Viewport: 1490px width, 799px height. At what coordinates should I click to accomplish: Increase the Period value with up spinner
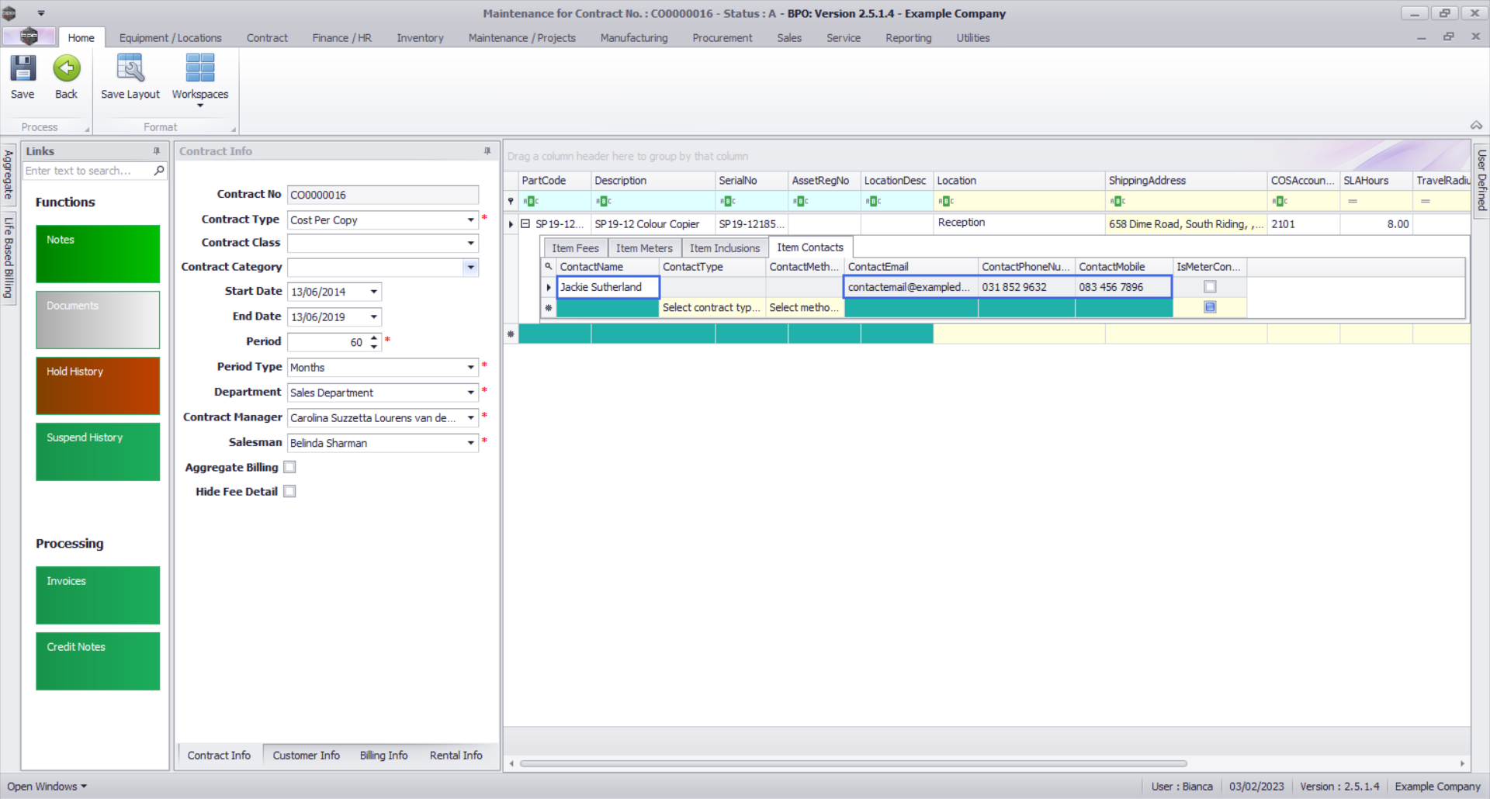[374, 337]
